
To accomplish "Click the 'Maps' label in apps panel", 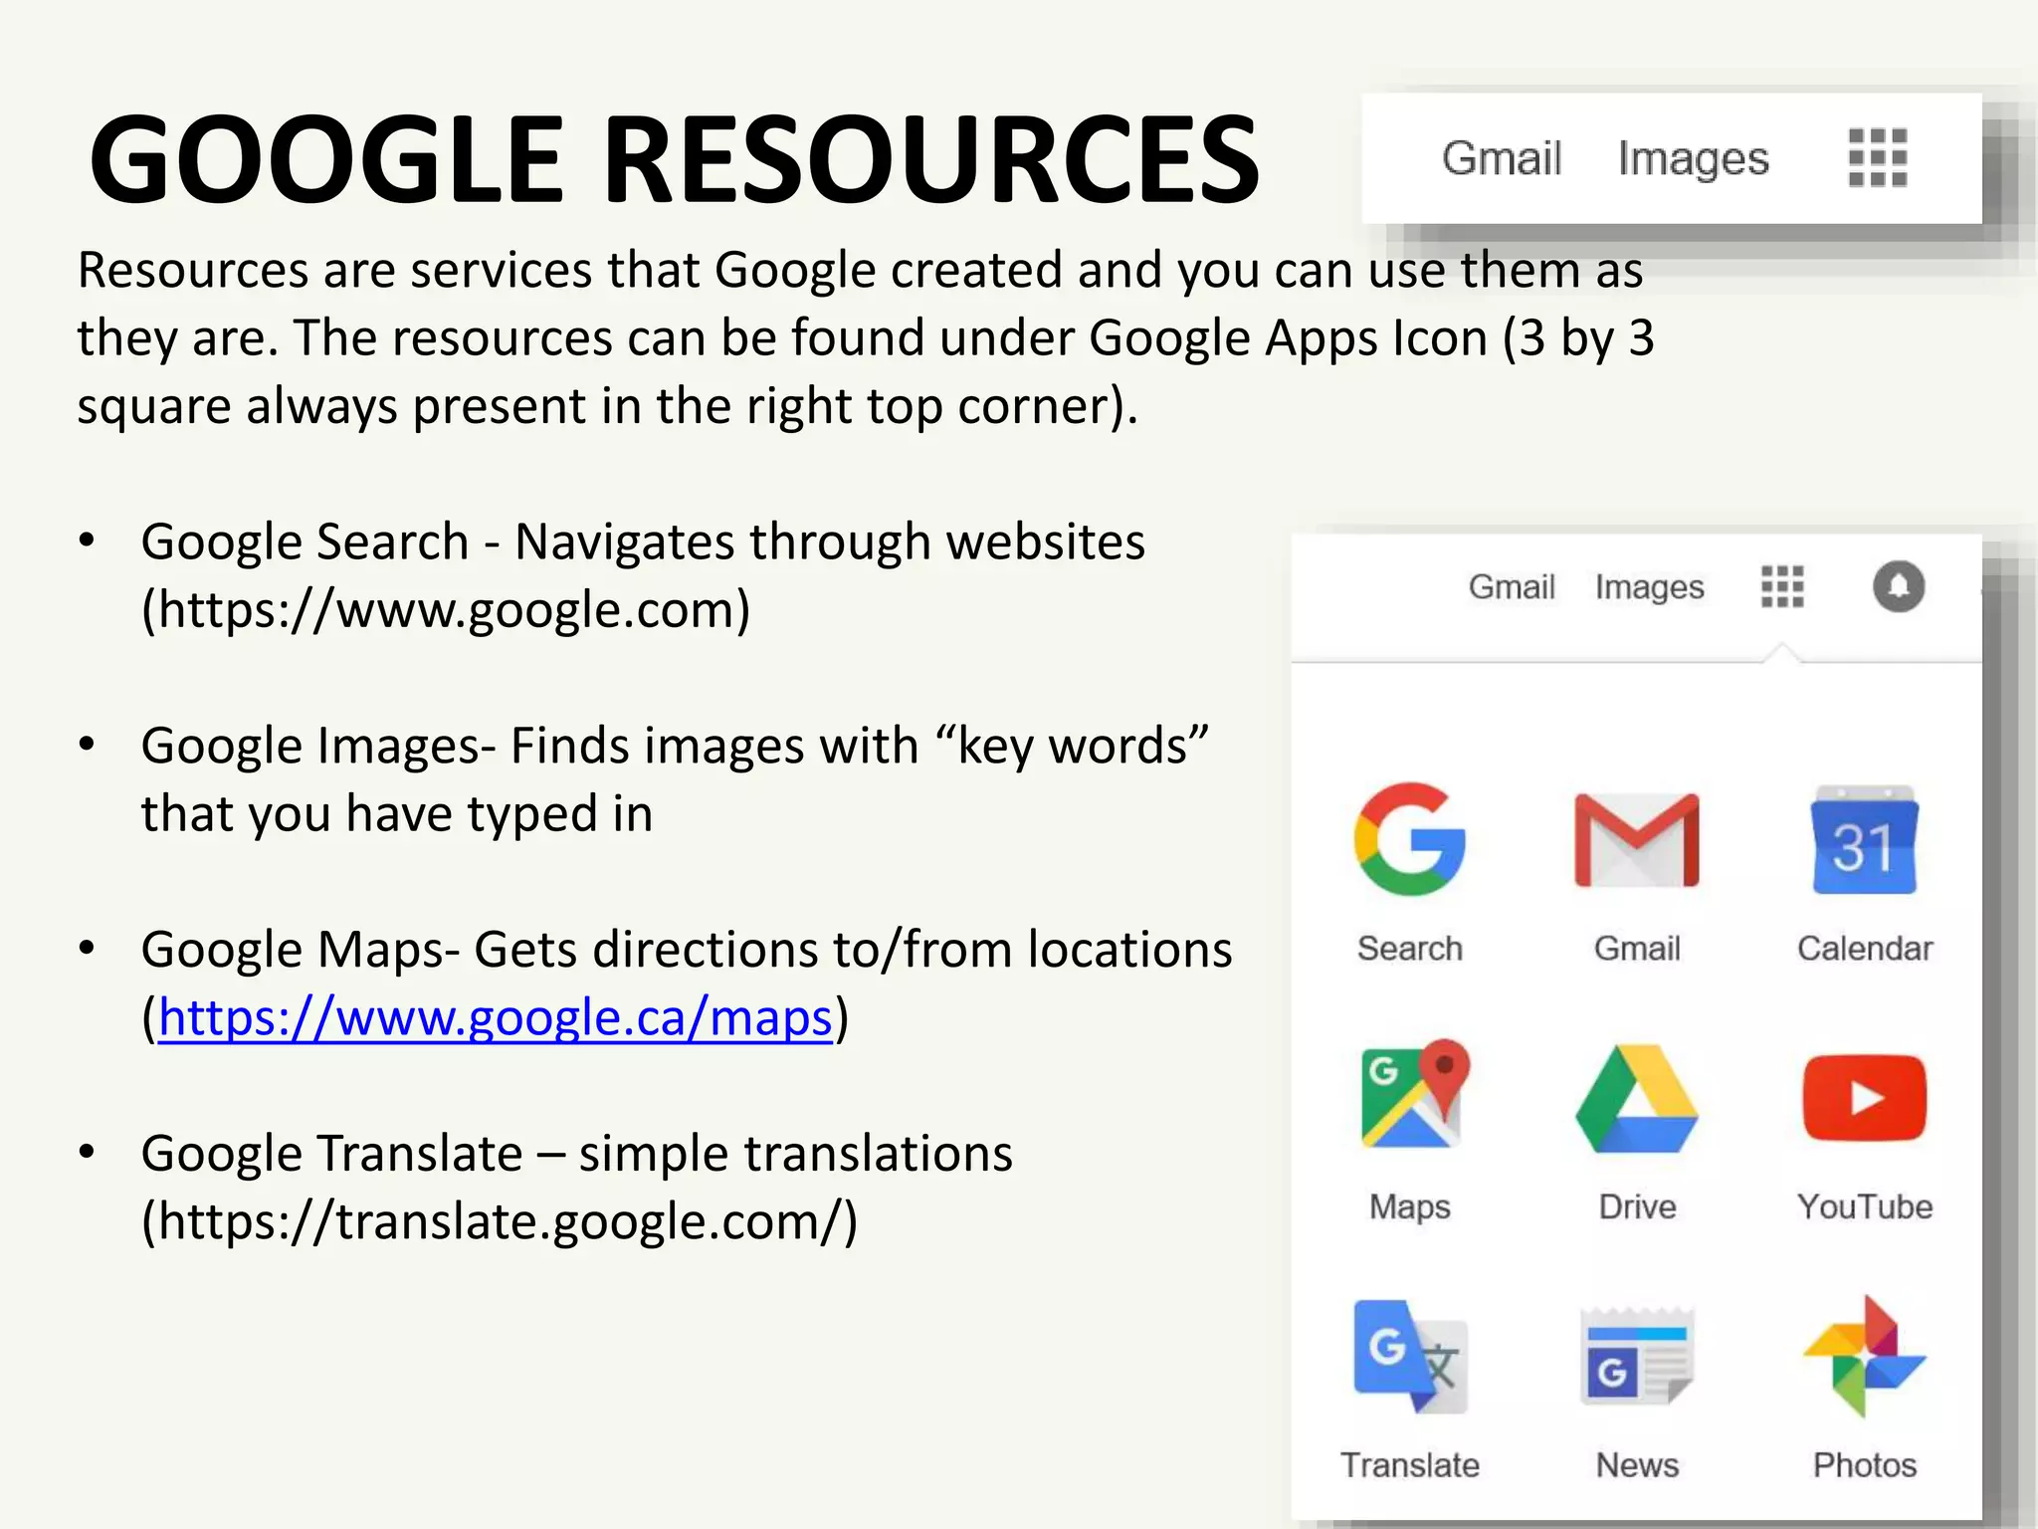I will [x=1410, y=1207].
